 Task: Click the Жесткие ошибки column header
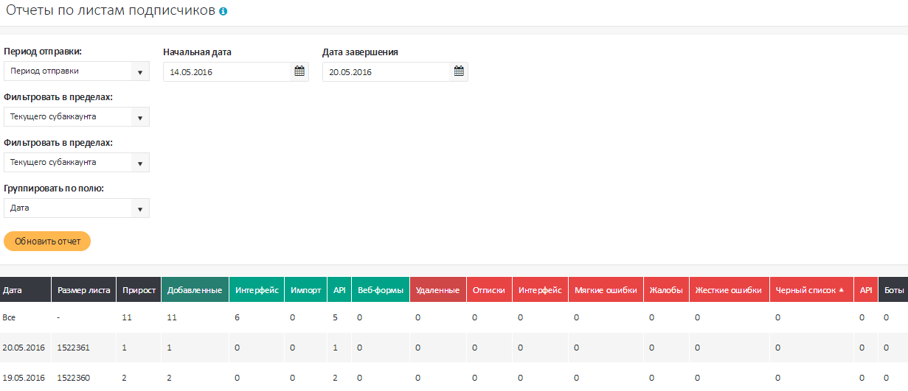(x=728, y=290)
